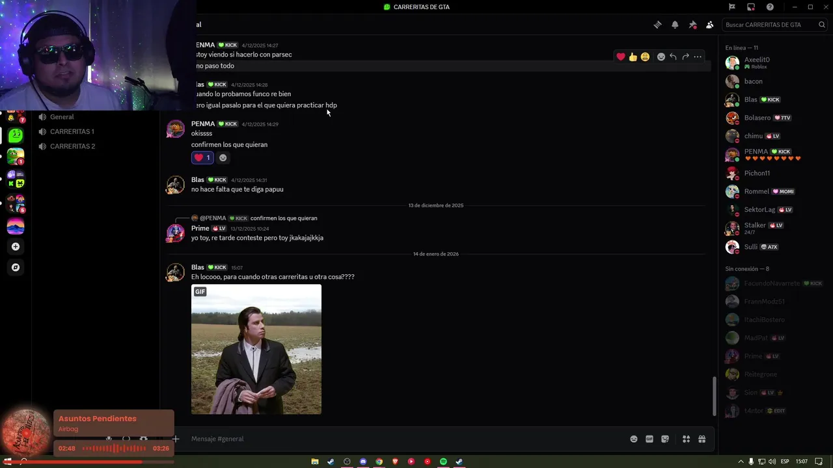The width and height of the screenshot is (833, 468).
Task: Show hidden tray icons chevron
Action: coord(741,461)
